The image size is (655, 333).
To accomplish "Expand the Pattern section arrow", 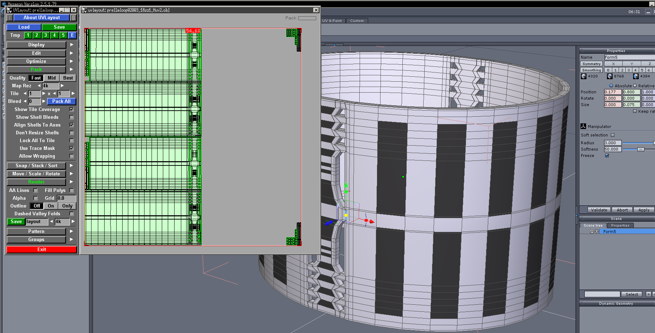I will point(72,232).
